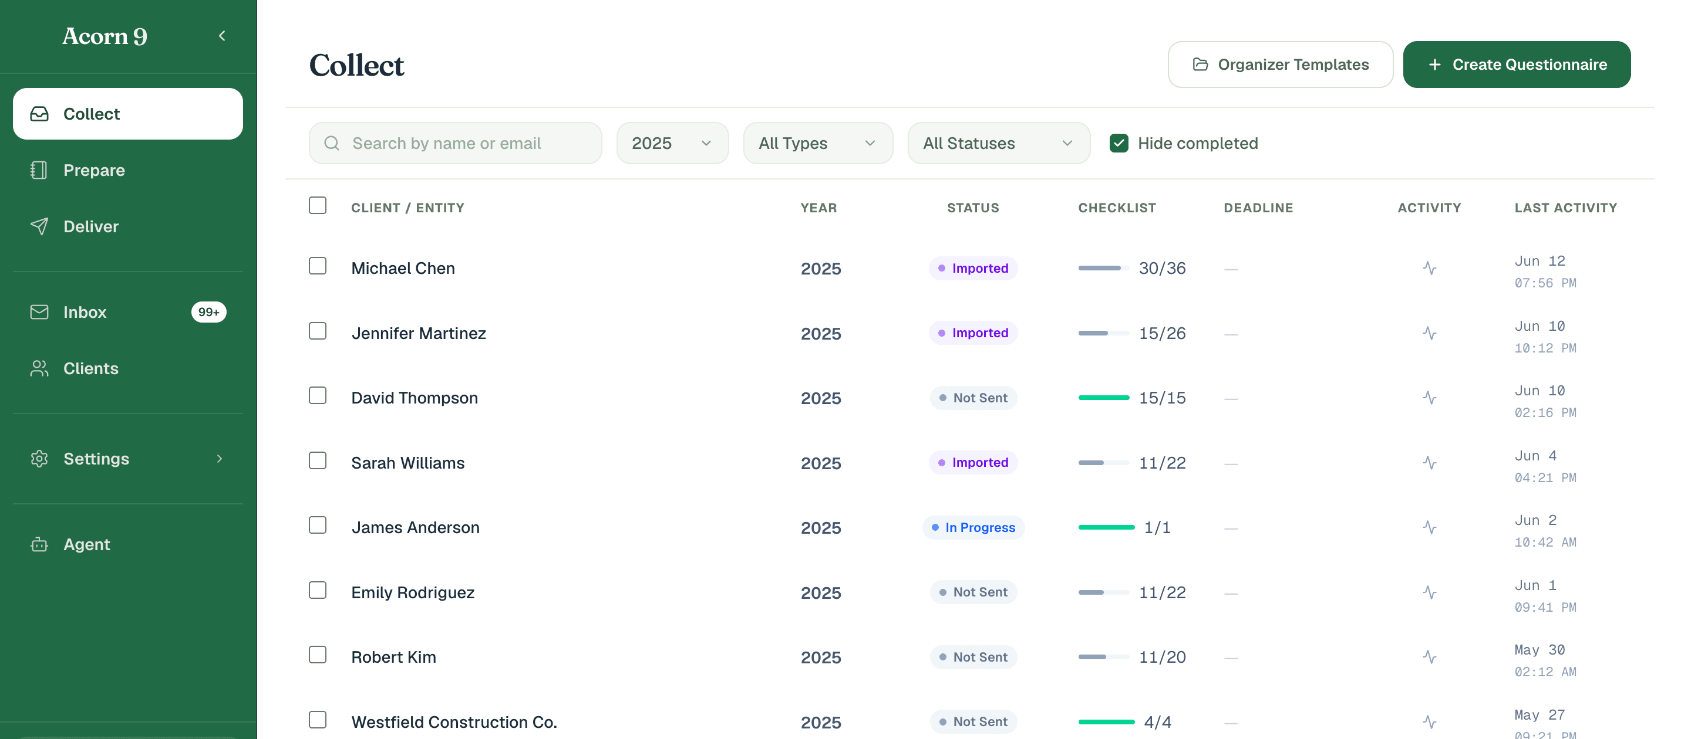Click the magnifier icon in search field
This screenshot has height=739, width=1681.
click(x=332, y=143)
